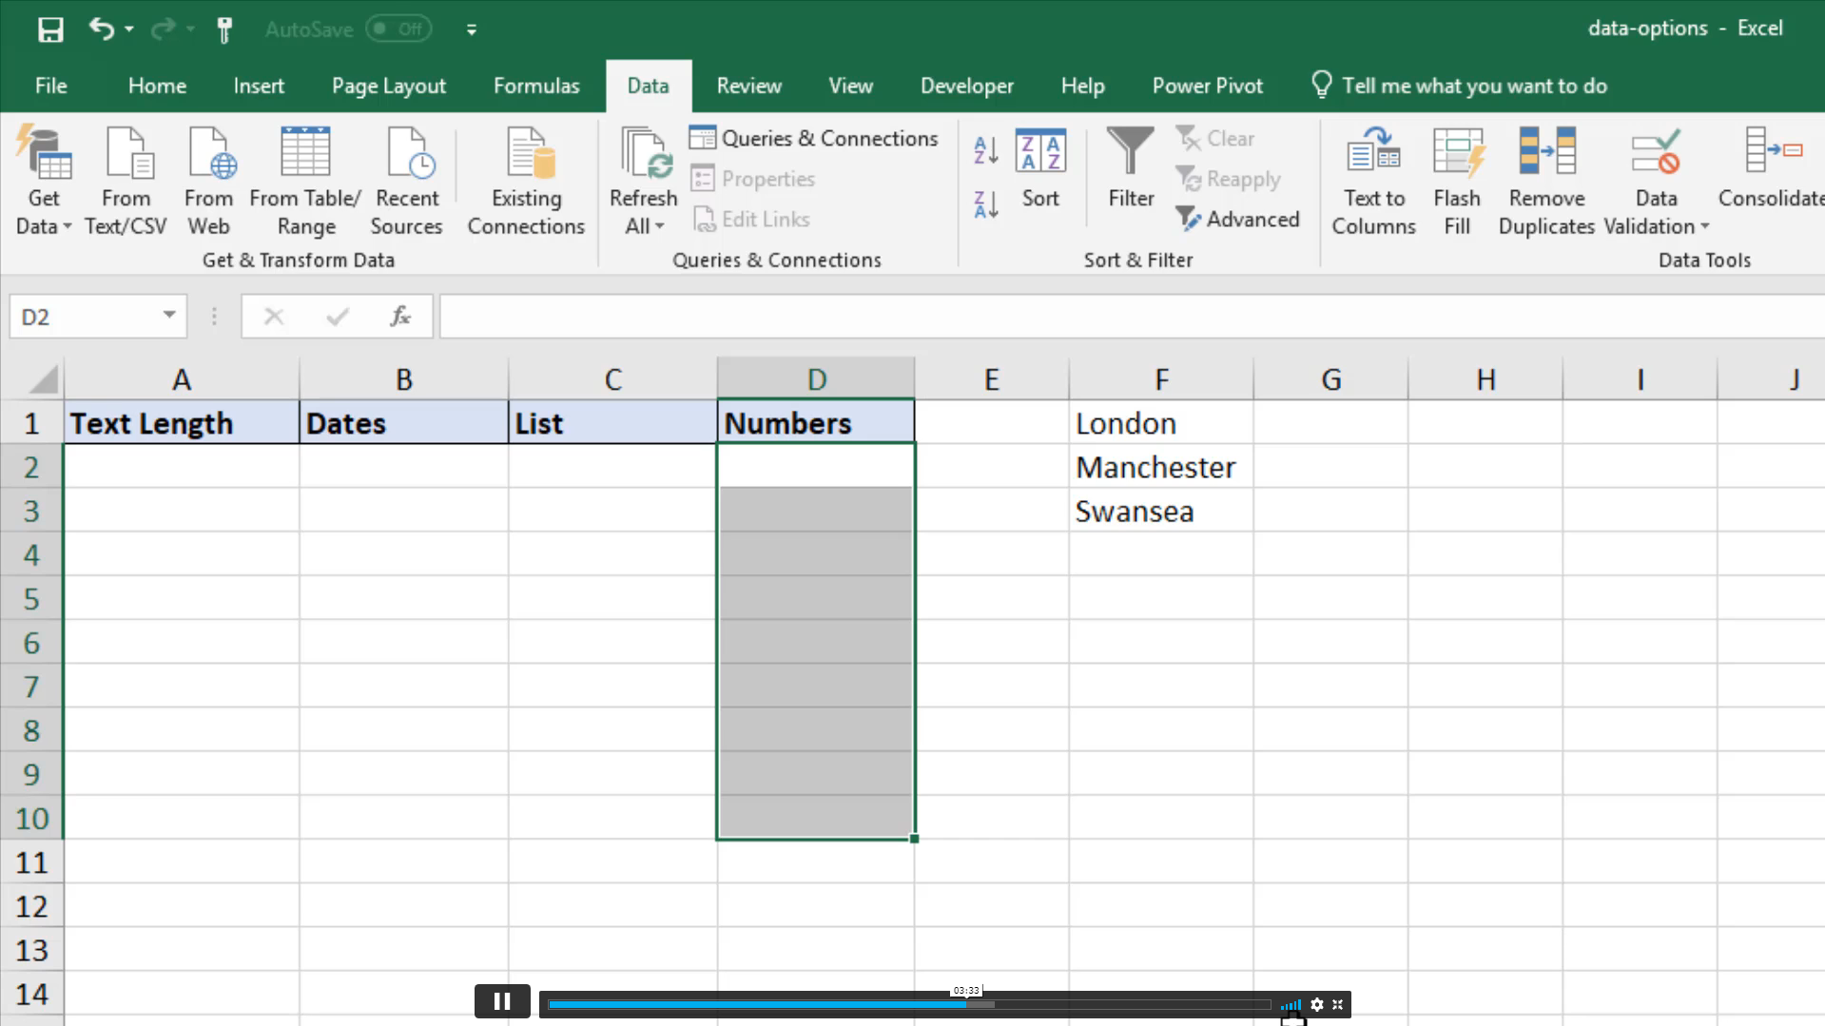The height and width of the screenshot is (1026, 1825).
Task: Click the Flash Fill tool
Action: [x=1456, y=181]
